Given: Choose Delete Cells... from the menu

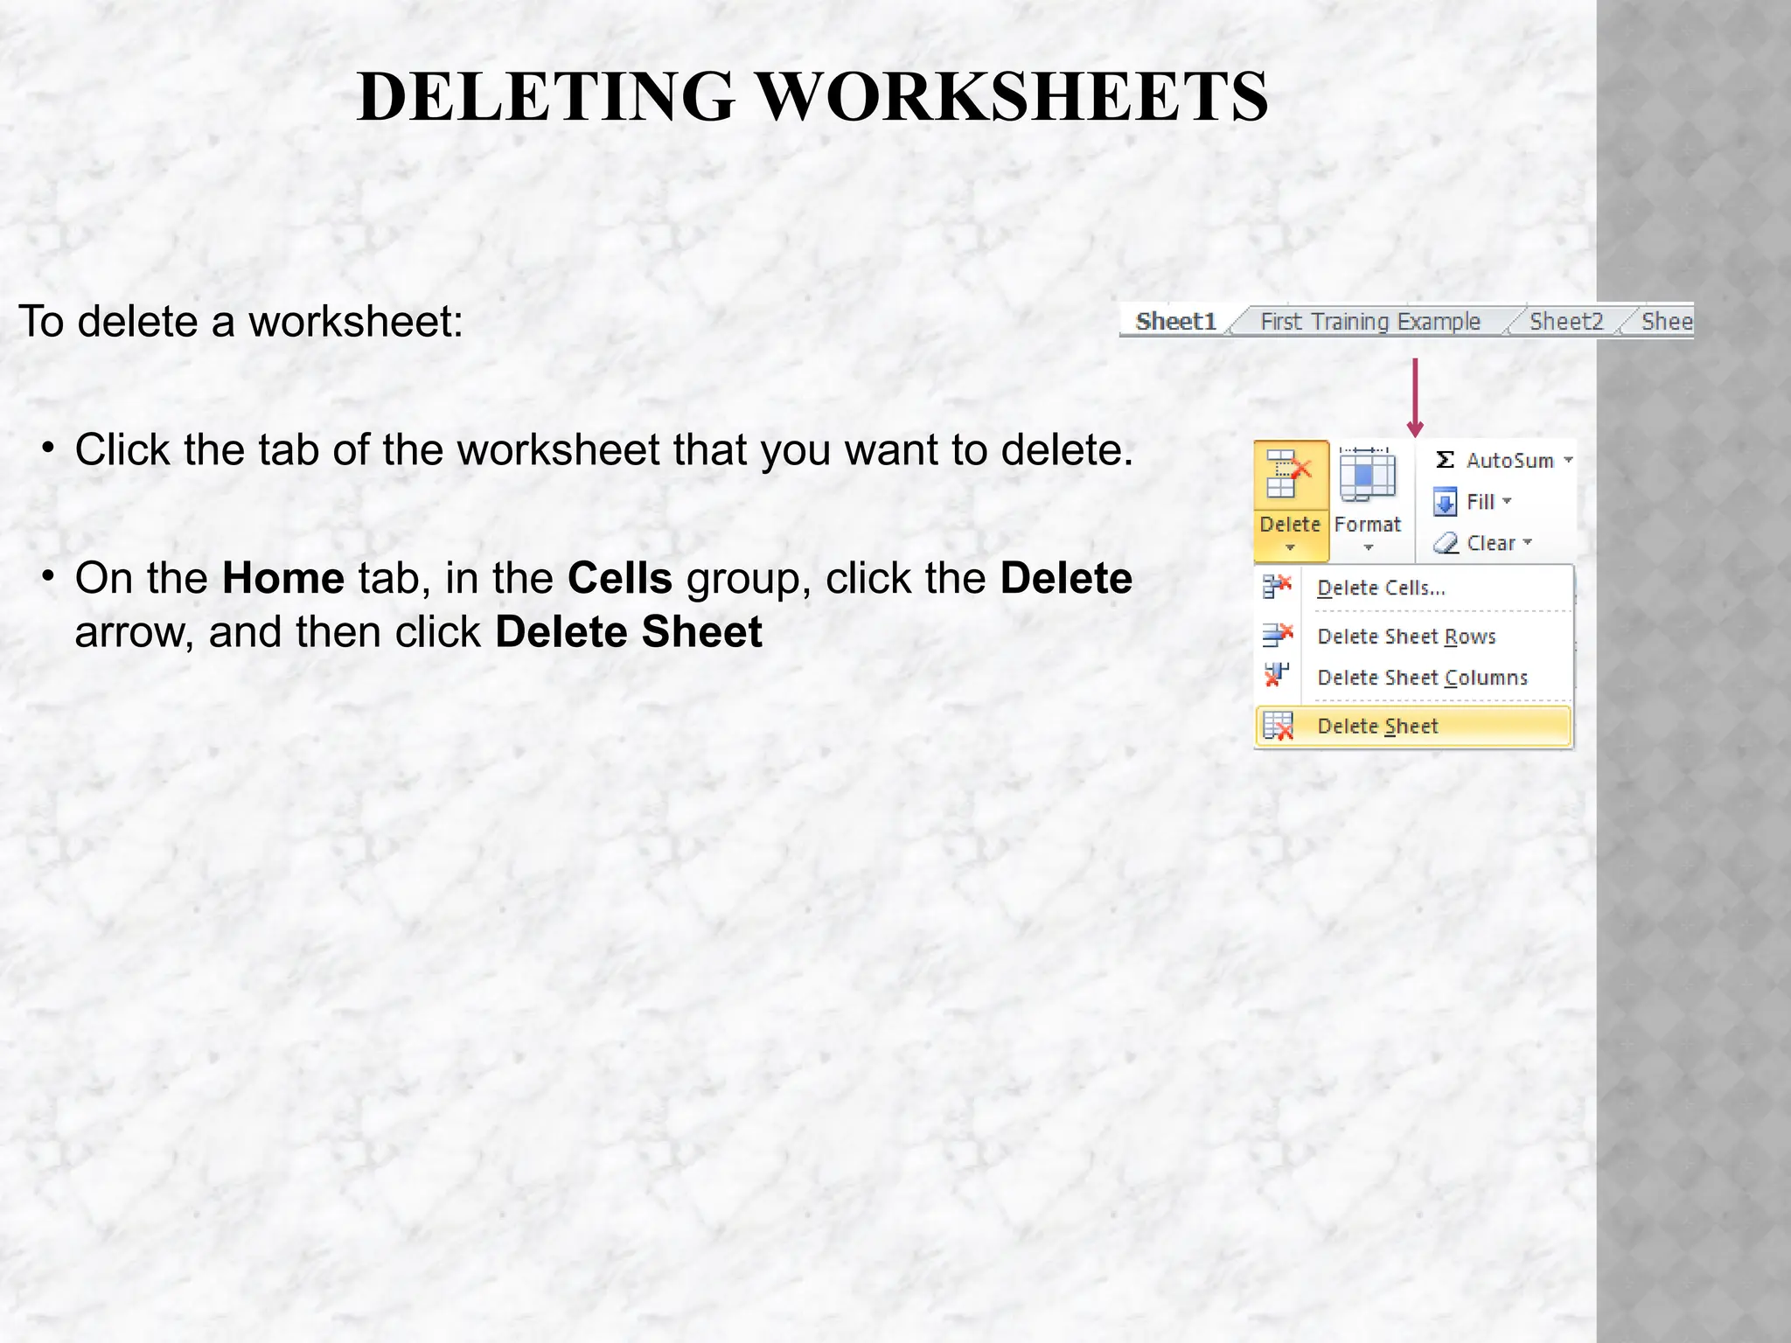Looking at the screenshot, I should tap(1414, 588).
